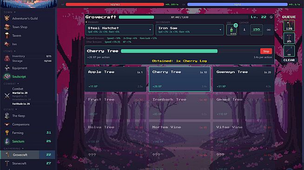Stop chopping the Cherry Tree
Viewport: 304px width, 170px height.
click(x=266, y=51)
